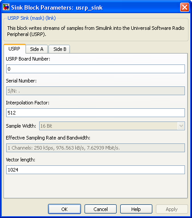Click the disabled Serial Number field

[96, 91]
